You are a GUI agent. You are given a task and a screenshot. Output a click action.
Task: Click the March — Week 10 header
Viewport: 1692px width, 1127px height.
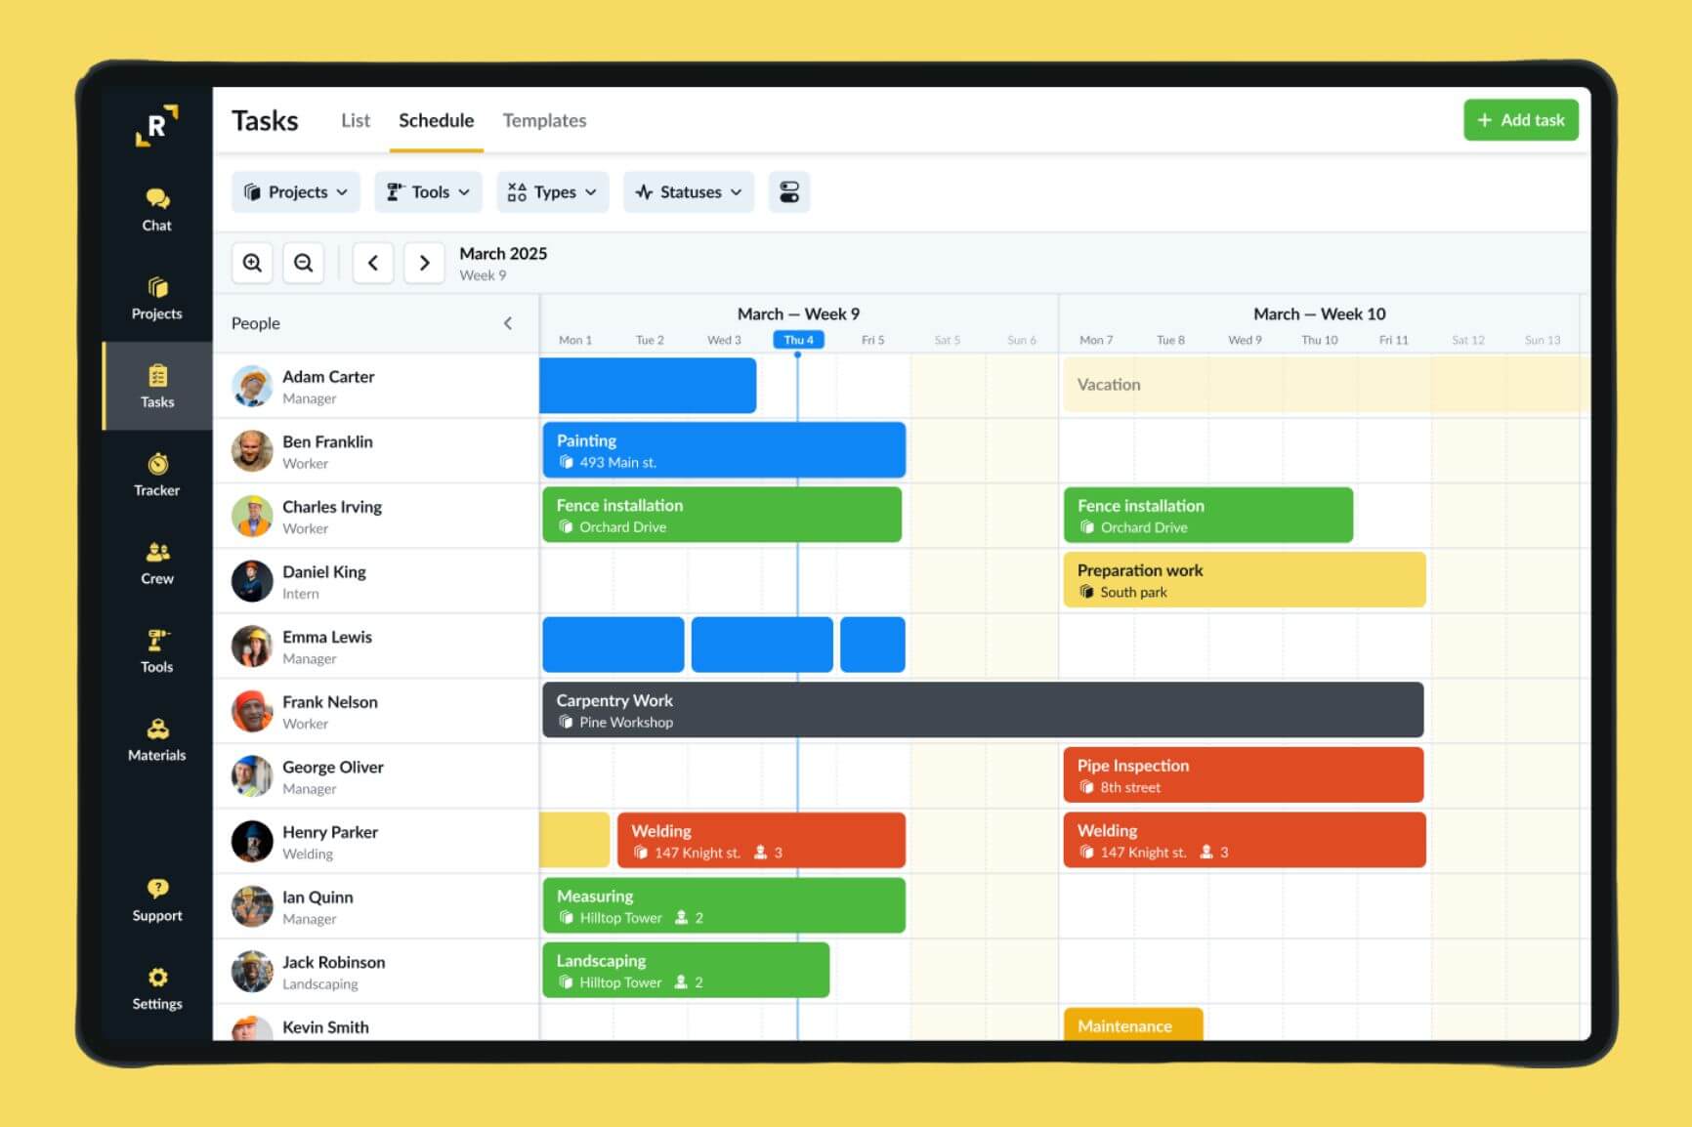pos(1320,313)
